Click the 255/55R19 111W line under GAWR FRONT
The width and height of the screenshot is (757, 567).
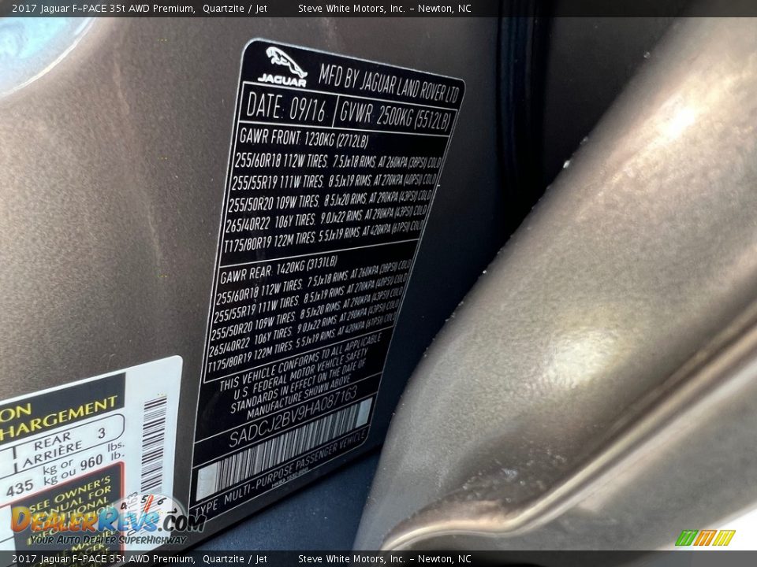tap(333, 182)
